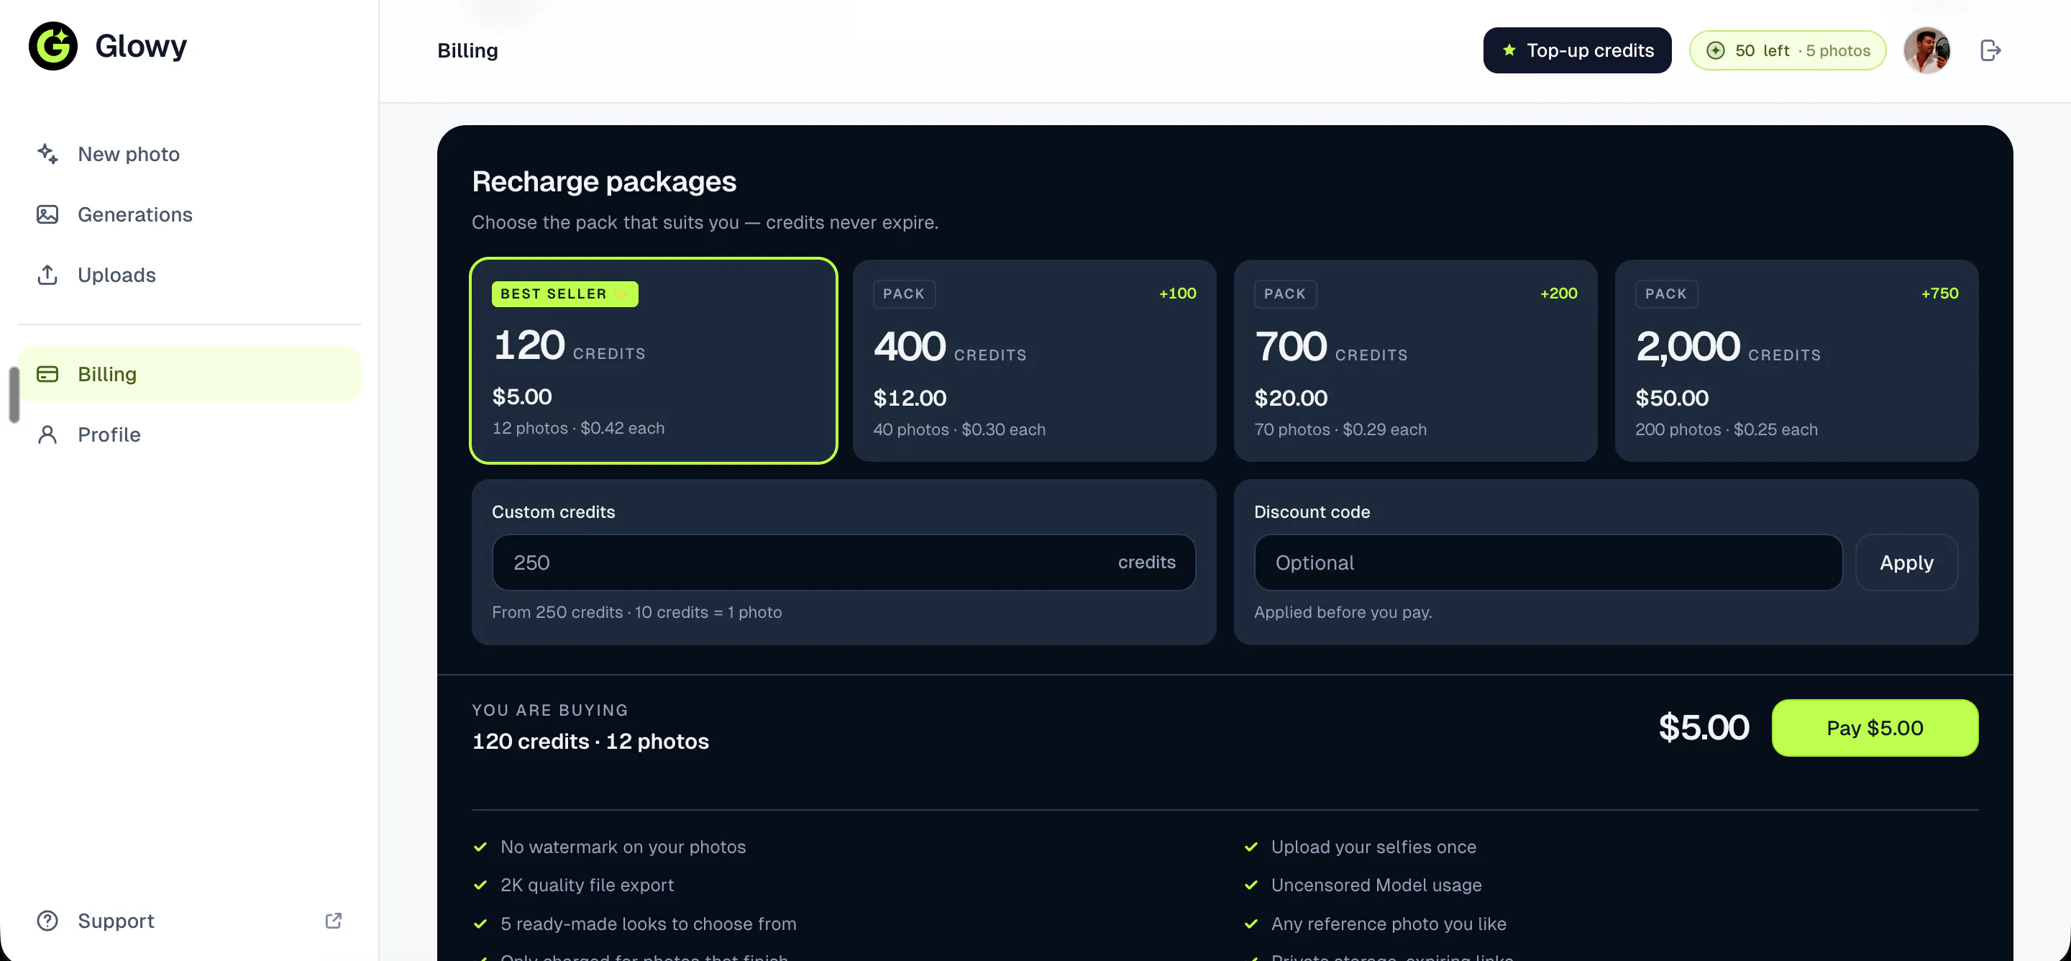Focus the Custom credits input field

[x=844, y=562]
